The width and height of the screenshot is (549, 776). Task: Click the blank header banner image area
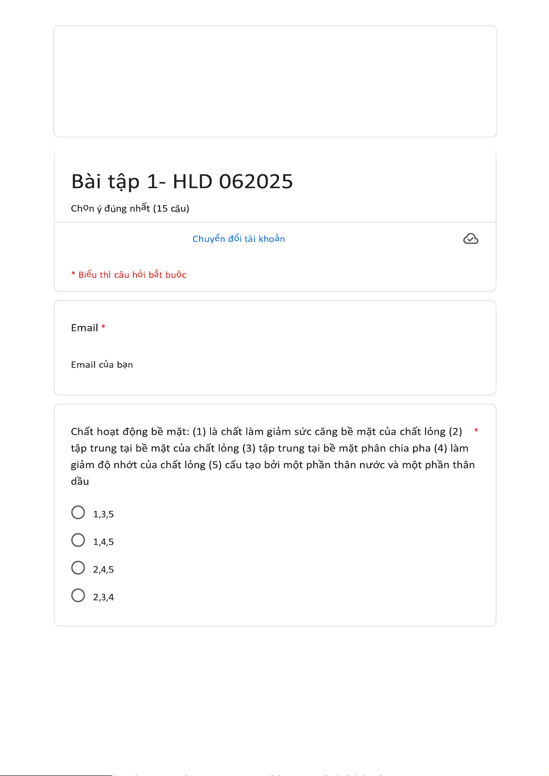click(x=275, y=82)
